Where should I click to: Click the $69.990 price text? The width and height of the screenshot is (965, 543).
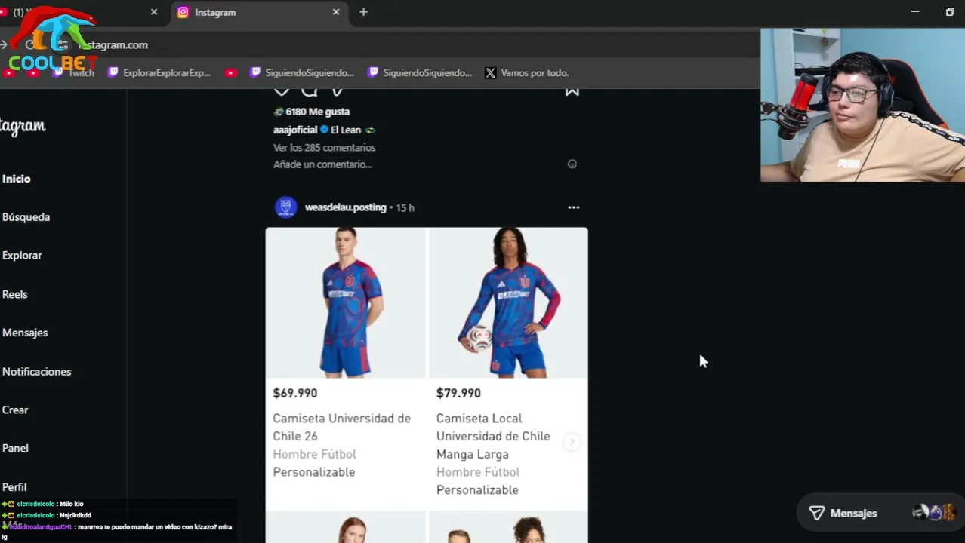point(295,393)
